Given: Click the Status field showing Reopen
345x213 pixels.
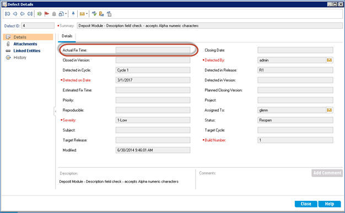Looking at the screenshot, I should tap(295, 120).
